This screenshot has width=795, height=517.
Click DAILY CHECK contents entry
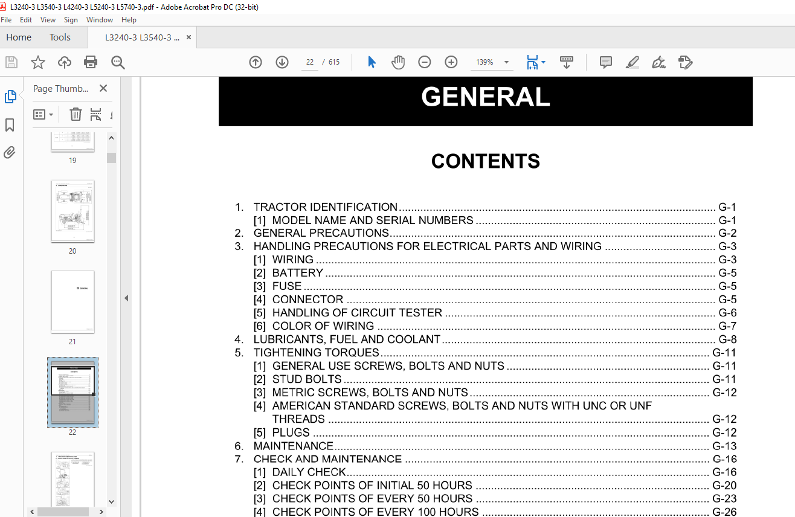tap(309, 472)
